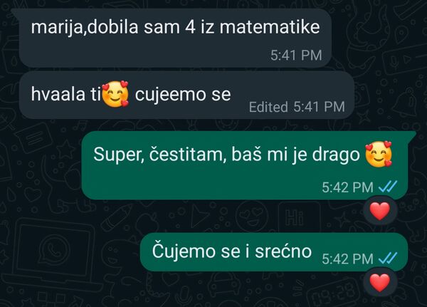
Task: Click the 5:42 PM timestamp on 'Super, čestitam' message
Action: (347, 187)
